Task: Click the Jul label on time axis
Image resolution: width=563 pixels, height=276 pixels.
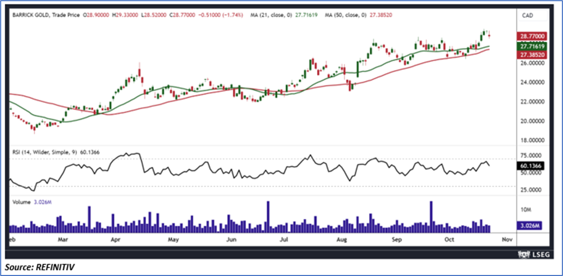Action: 285,239
